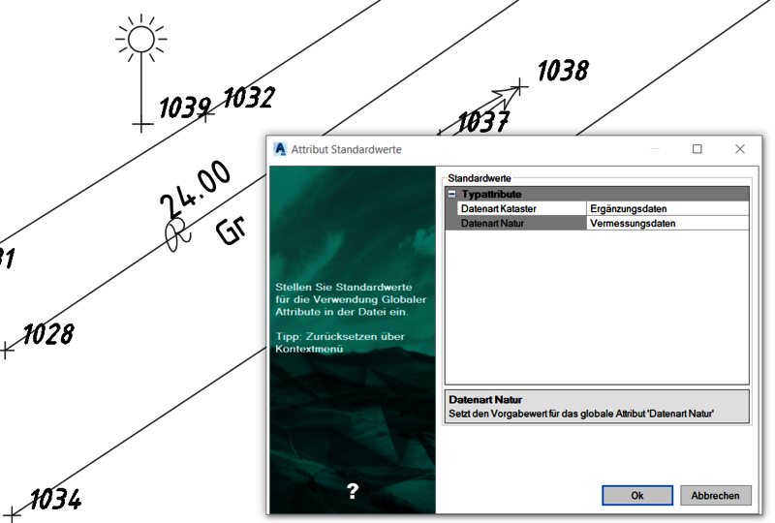
Task: Click the question mark help icon
Action: [x=353, y=491]
